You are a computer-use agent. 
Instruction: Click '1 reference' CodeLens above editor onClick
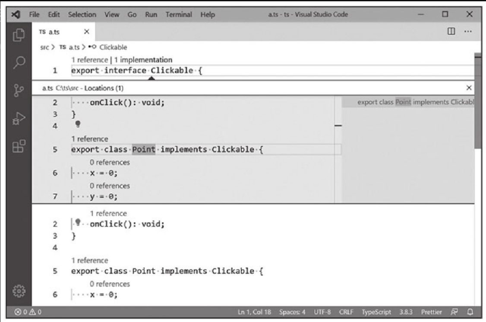(x=108, y=213)
